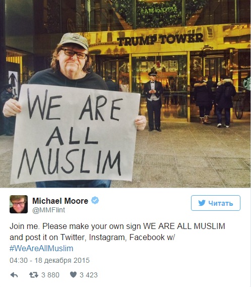Click the @MMFlint handle
The image size is (251, 287).
point(49,210)
